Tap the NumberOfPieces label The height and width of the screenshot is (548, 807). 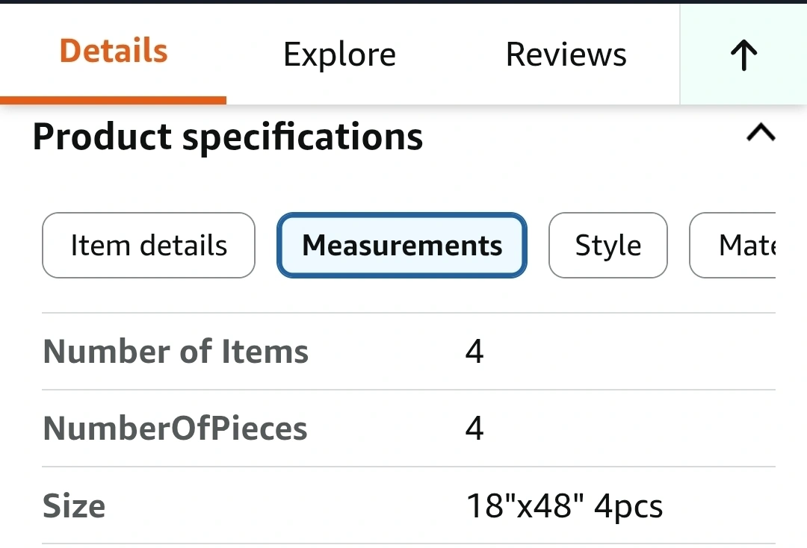(176, 429)
